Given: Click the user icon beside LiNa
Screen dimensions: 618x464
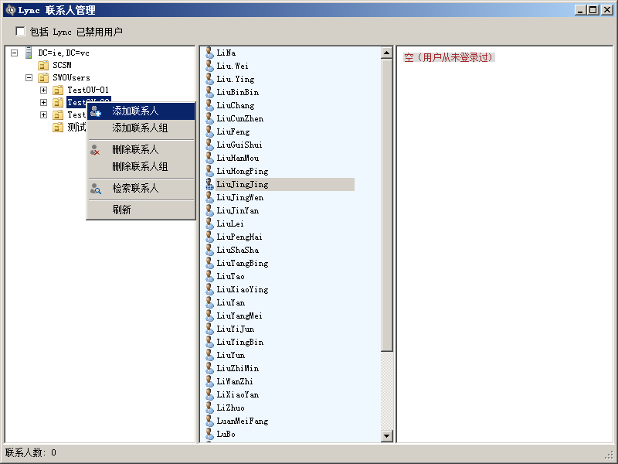Looking at the screenshot, I should [209, 53].
